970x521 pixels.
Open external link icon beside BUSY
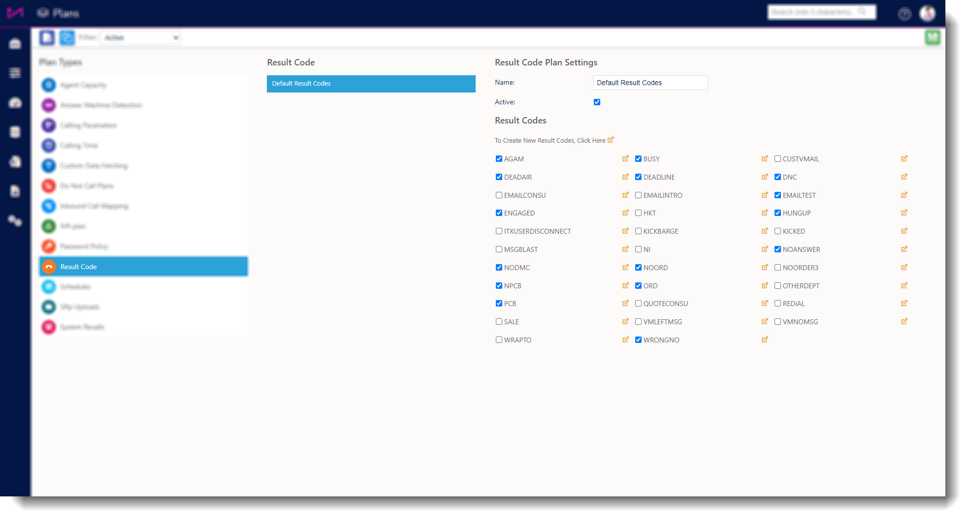pyautogui.click(x=765, y=158)
